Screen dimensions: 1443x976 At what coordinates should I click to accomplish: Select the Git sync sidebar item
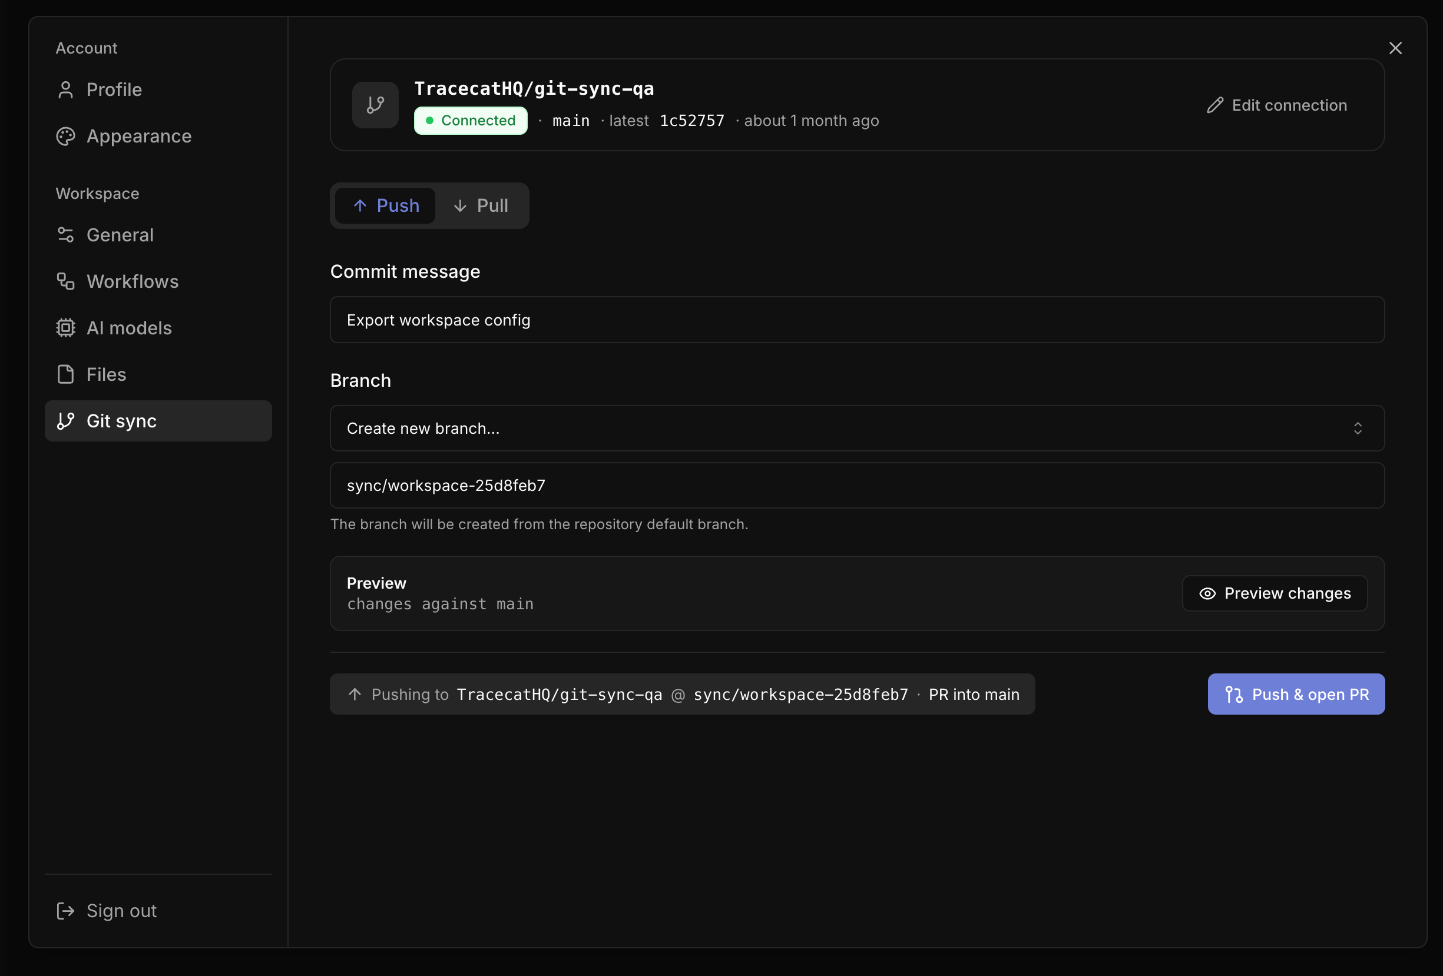tap(158, 421)
